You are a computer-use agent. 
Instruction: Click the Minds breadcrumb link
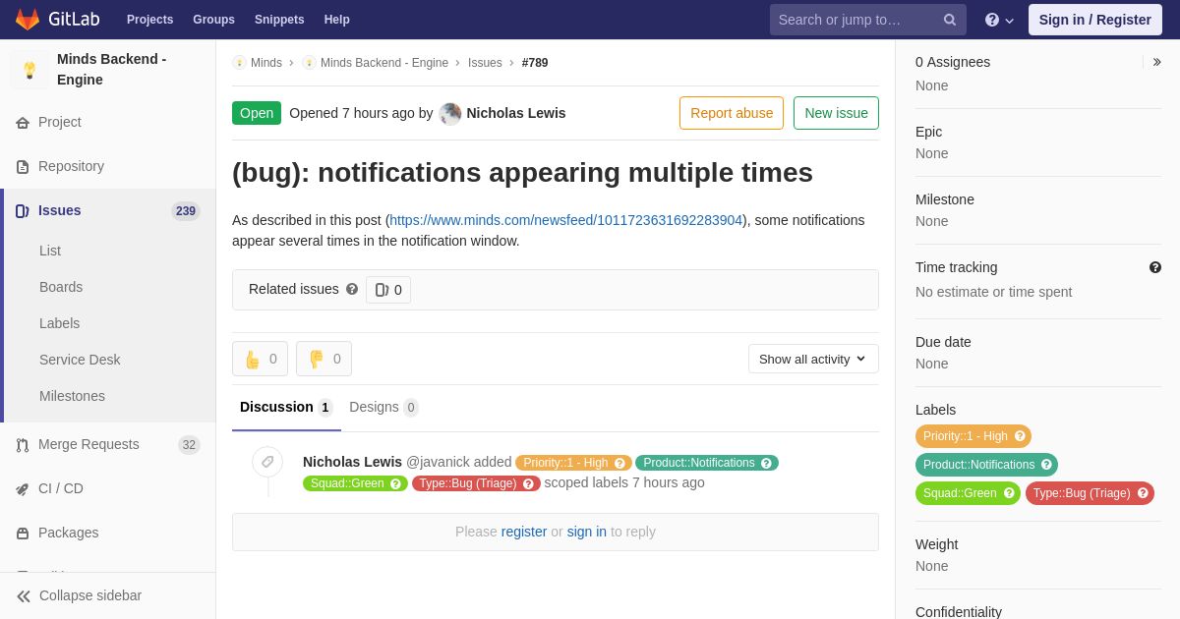coord(266,63)
